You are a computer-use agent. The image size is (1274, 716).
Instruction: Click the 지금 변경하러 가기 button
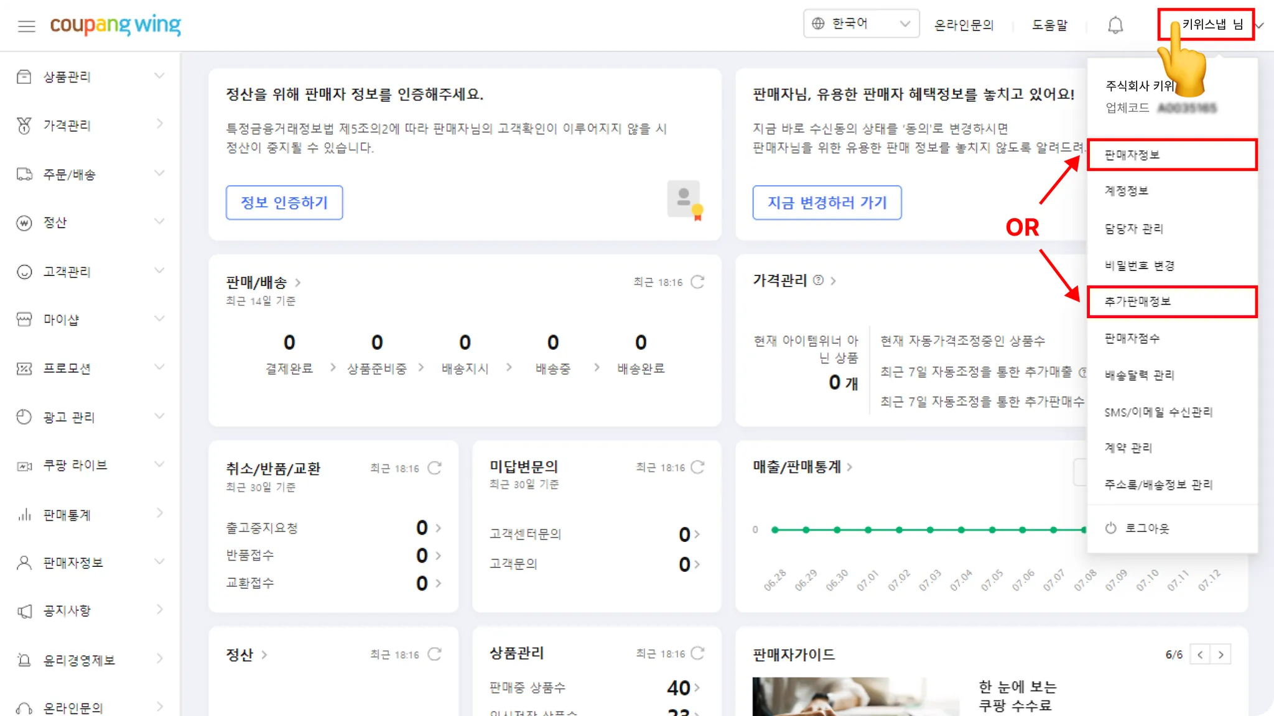[x=826, y=203]
